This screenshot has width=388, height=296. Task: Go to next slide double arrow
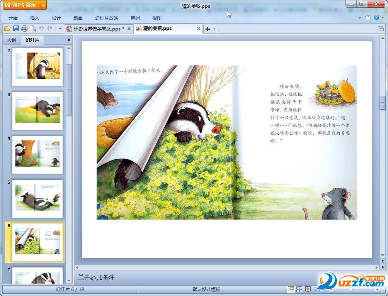point(383,267)
